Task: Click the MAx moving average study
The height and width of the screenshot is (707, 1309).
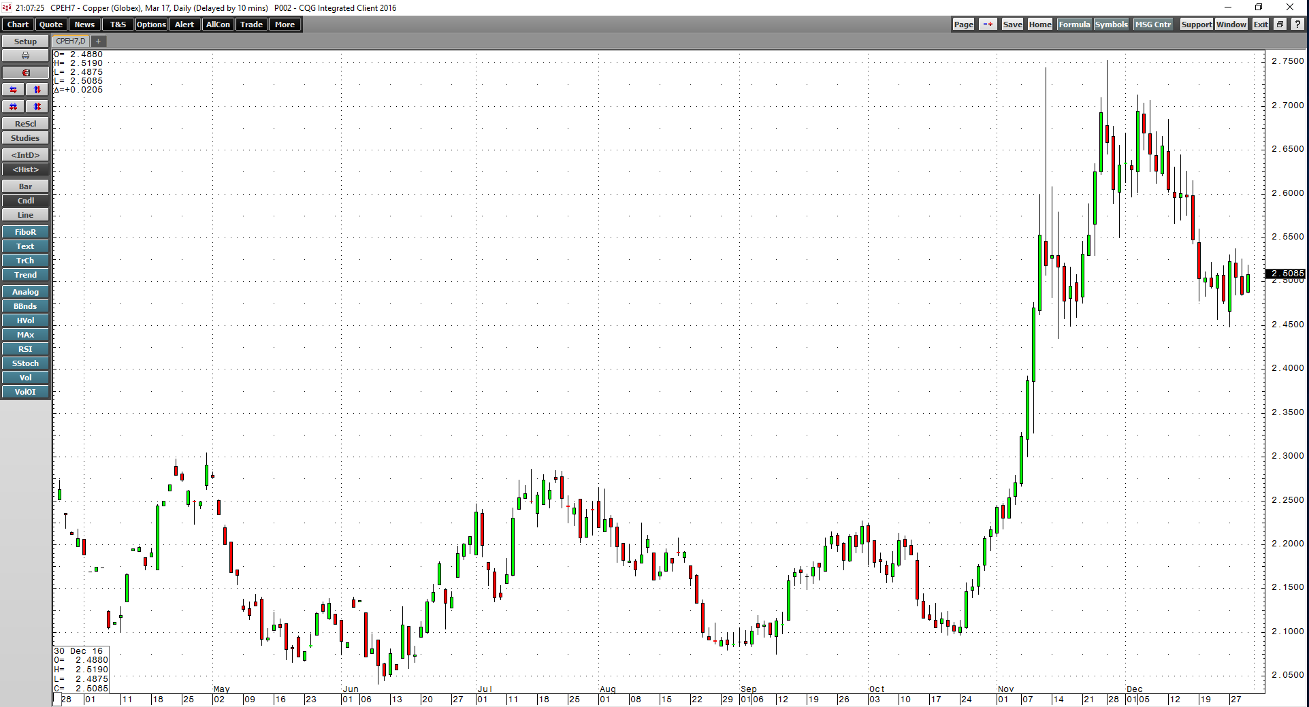Action: point(25,335)
